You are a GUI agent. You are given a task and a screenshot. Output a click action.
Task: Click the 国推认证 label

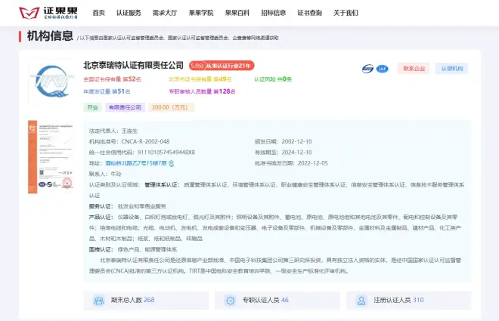pyautogui.click(x=101, y=249)
